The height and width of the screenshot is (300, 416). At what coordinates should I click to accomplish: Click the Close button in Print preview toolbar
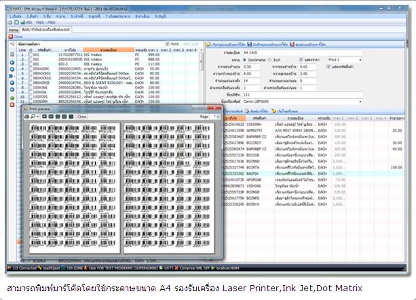click(x=81, y=116)
